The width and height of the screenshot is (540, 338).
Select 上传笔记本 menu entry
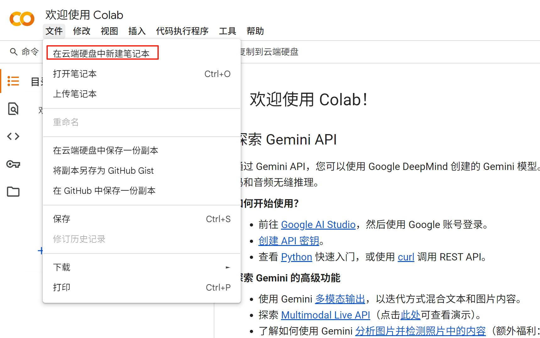[x=75, y=94]
